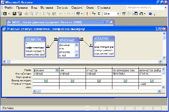Image resolution: width=169 pixels, height=112 pixels.
Task: Click the УЧЕНЫЕ field list scroll-up arrow
Action: tap(76, 45)
